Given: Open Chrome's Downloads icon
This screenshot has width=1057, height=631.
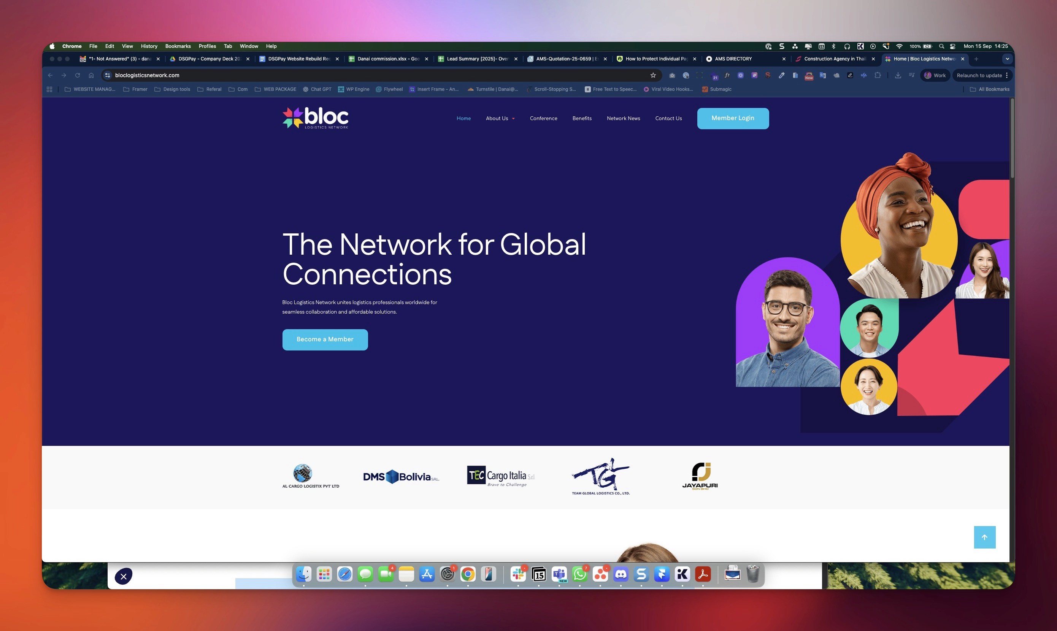Looking at the screenshot, I should [x=898, y=75].
